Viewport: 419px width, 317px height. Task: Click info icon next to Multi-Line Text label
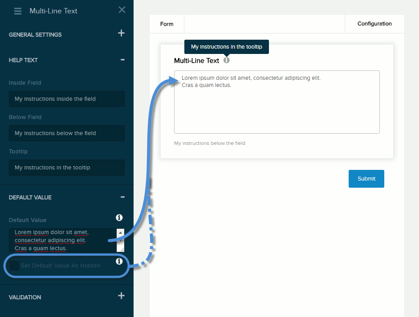point(227,60)
